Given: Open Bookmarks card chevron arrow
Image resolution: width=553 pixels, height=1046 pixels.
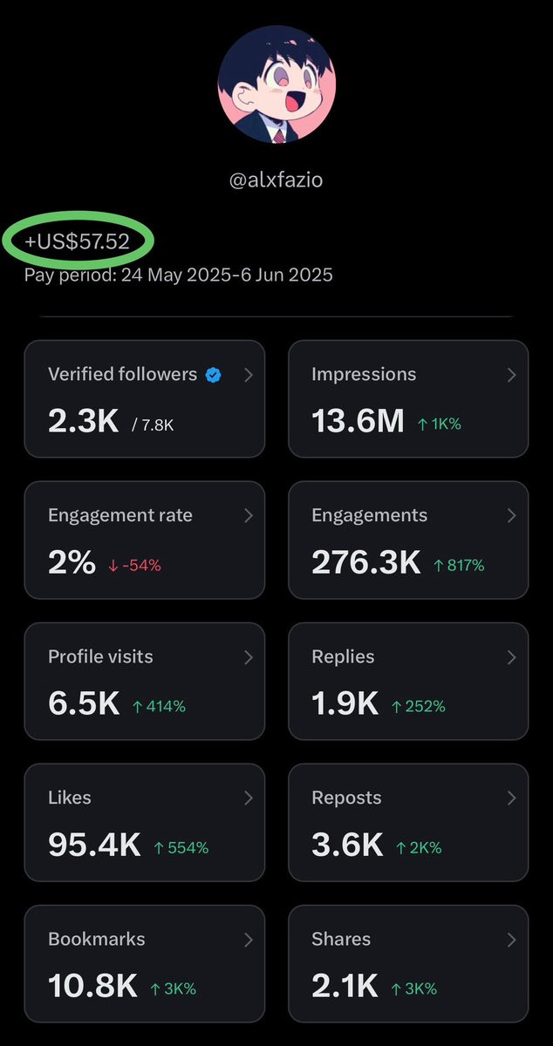Looking at the screenshot, I should pos(248,940).
